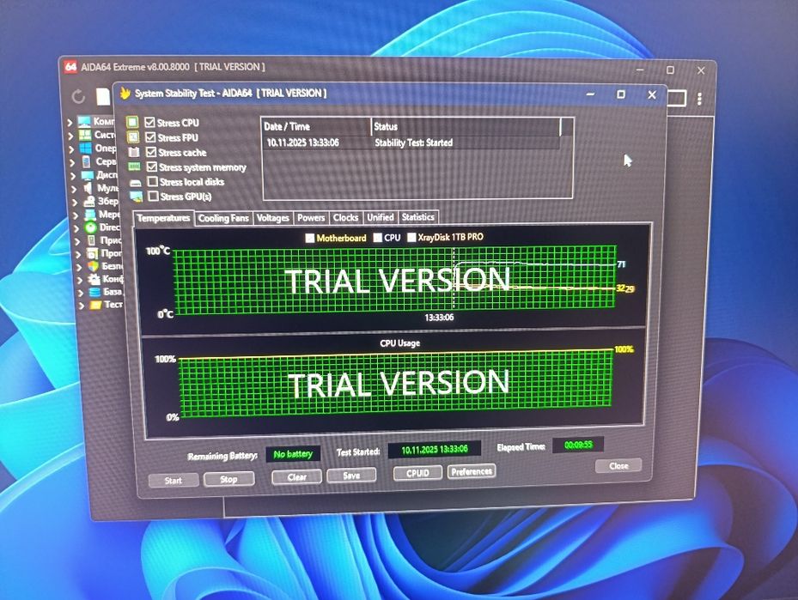This screenshot has width=798, height=600.
Task: Expand the Мере tree node chevron
Action: tap(76, 215)
